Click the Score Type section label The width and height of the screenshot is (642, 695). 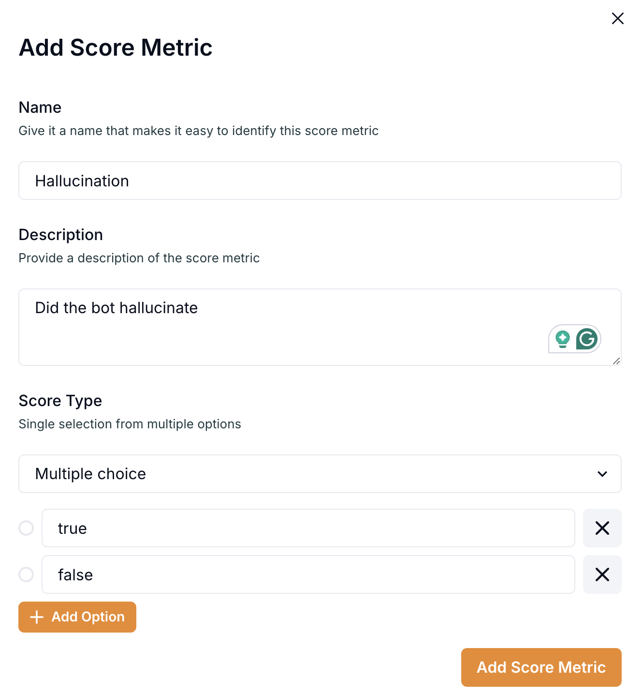pos(60,401)
